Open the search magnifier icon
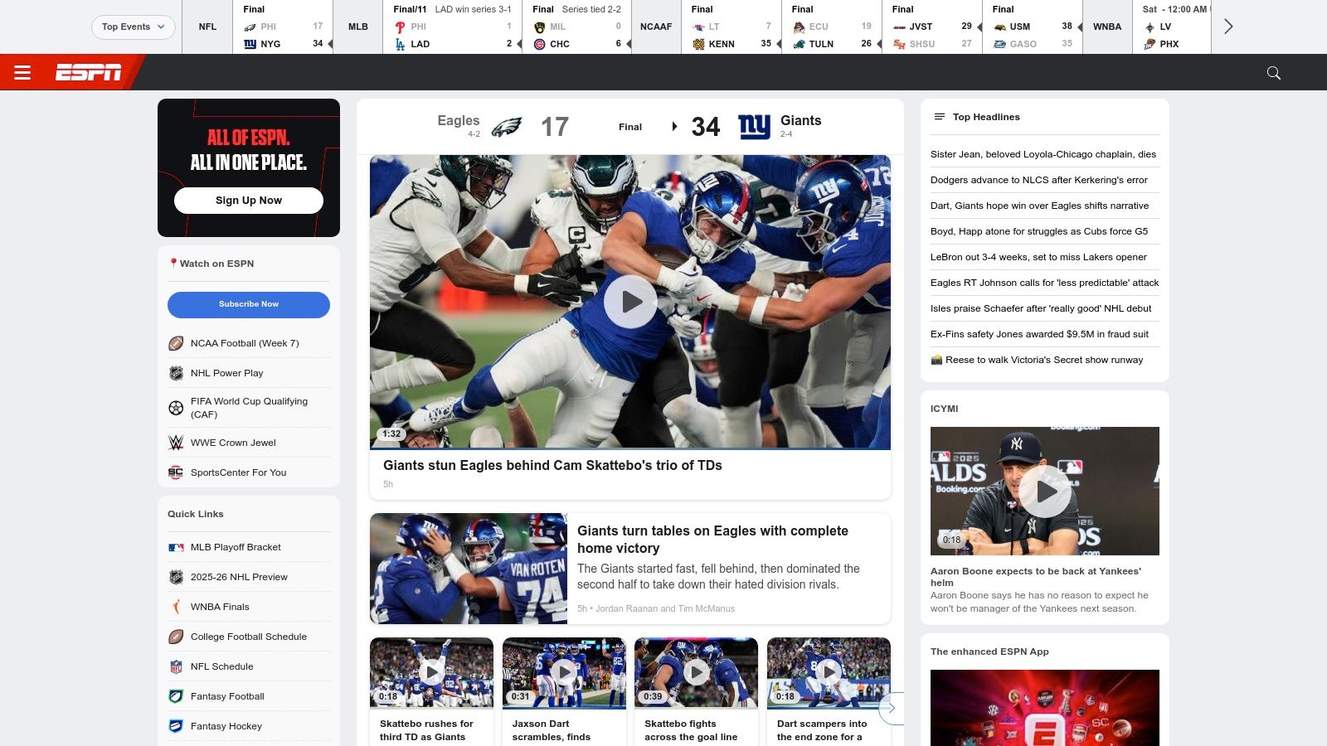This screenshot has width=1327, height=746. 1274,73
